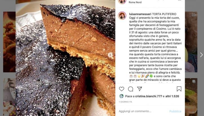Open the video thumbnail at upper right

pyautogui.click(x=191, y=42)
